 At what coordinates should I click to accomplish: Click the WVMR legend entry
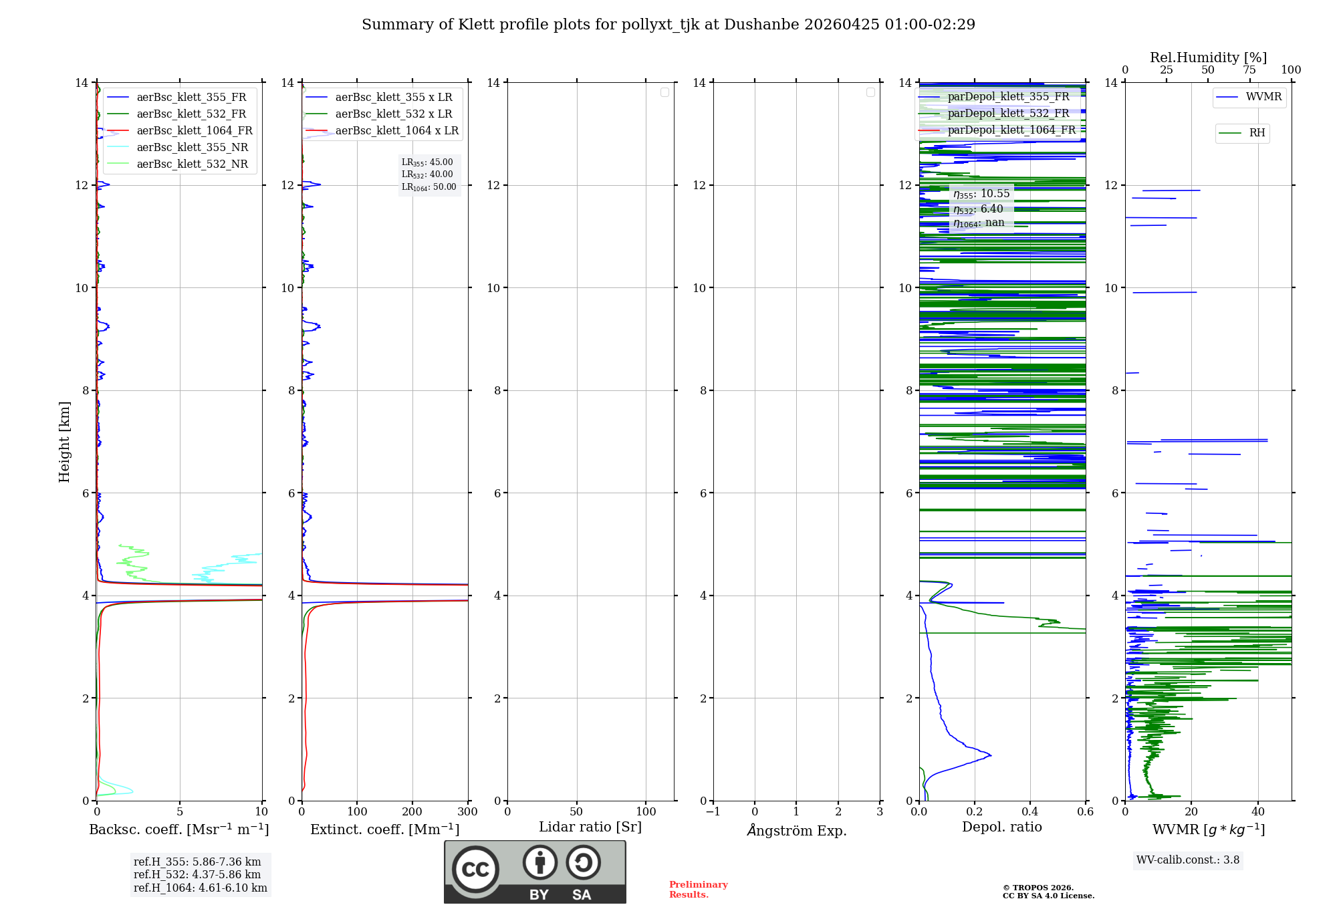click(1263, 97)
